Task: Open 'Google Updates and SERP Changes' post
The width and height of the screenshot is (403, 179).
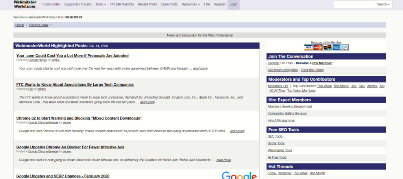Action: point(63,176)
